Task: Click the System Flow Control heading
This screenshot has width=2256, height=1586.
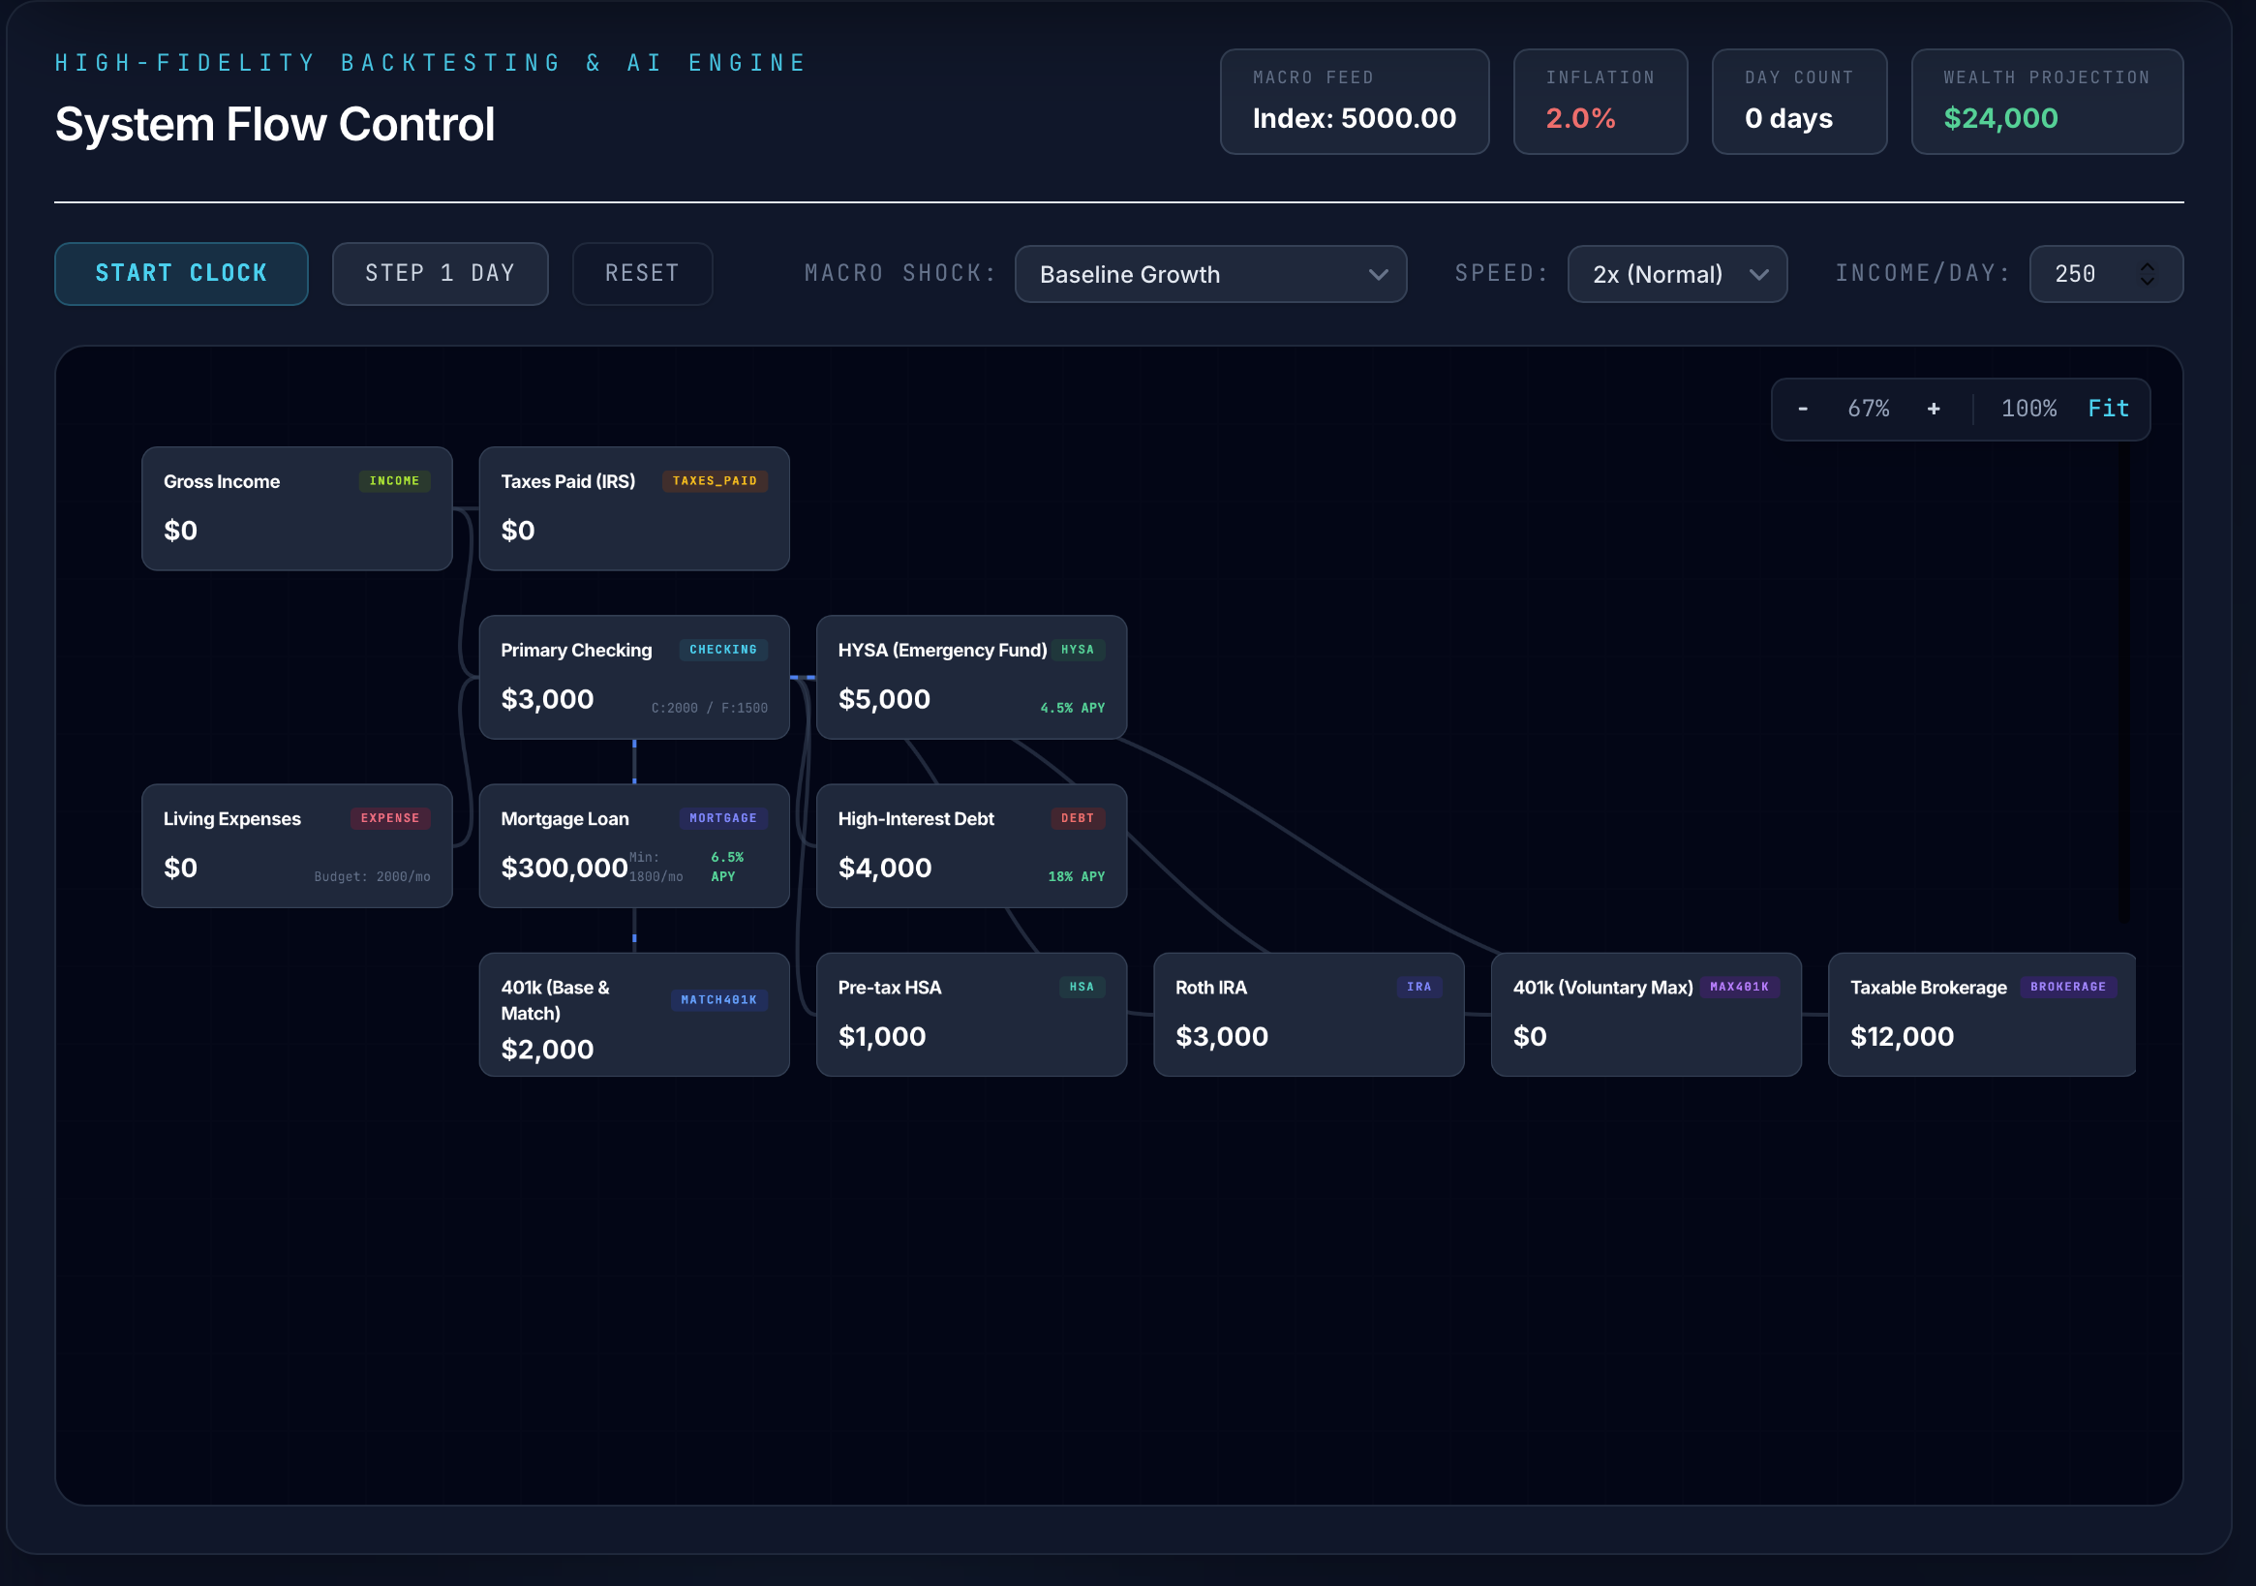Action: (x=275, y=125)
